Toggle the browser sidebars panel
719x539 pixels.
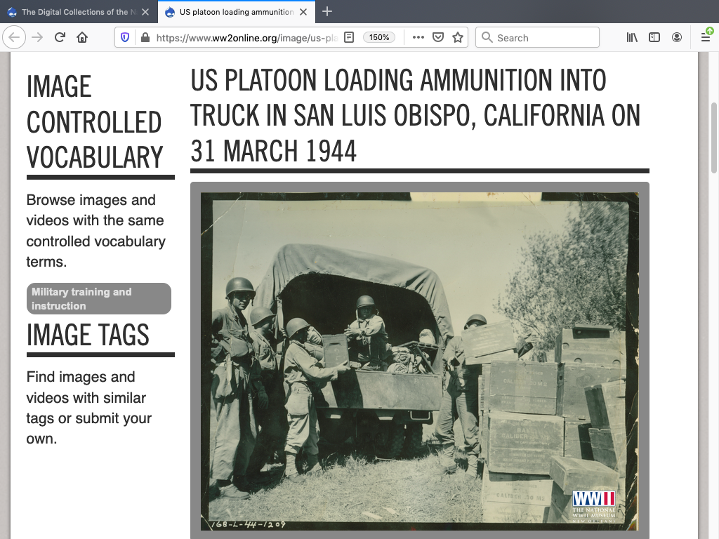[x=654, y=38]
